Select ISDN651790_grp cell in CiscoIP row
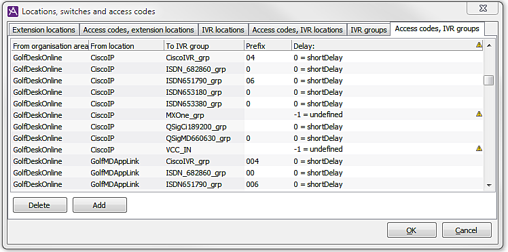 pyautogui.click(x=204, y=81)
